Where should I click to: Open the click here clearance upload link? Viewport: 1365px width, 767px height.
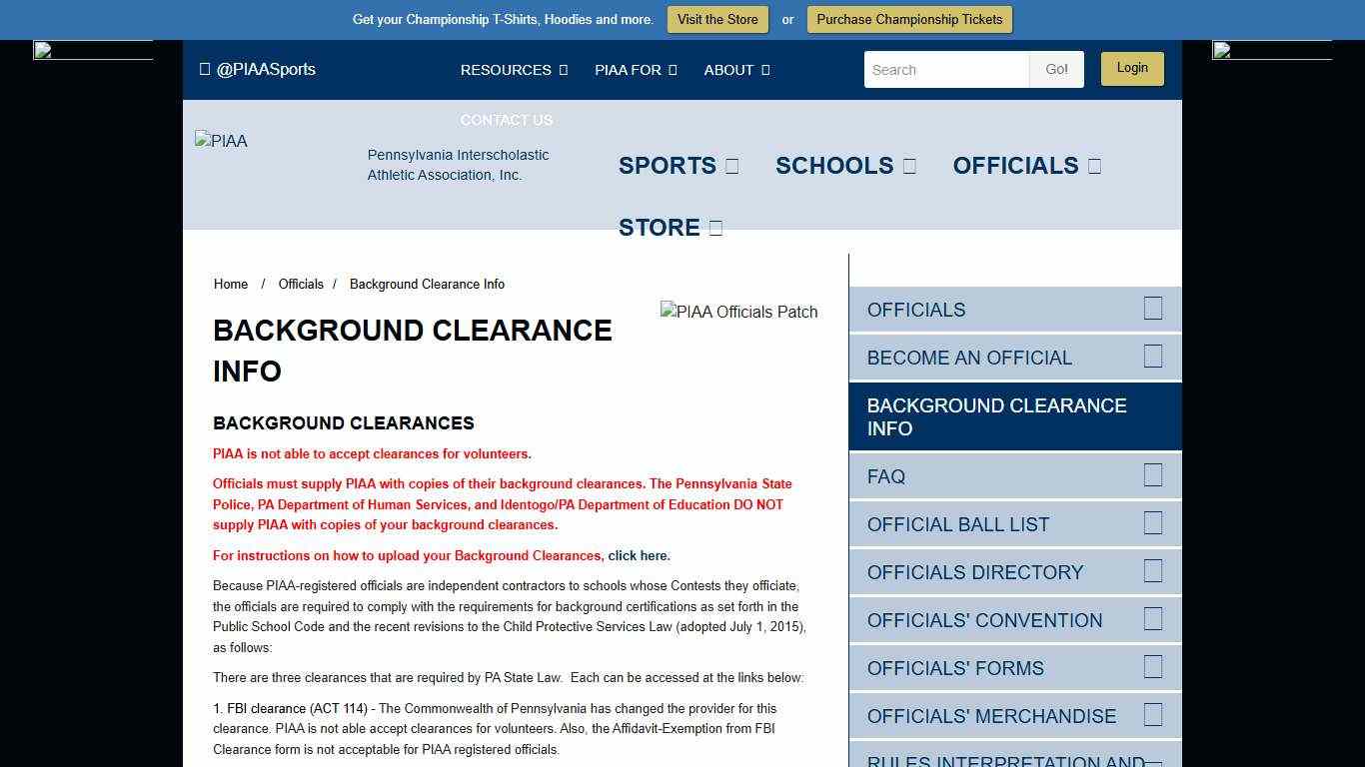point(639,555)
